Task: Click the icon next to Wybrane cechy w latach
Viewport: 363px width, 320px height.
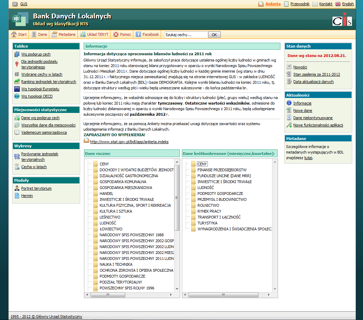Action: 17,74
